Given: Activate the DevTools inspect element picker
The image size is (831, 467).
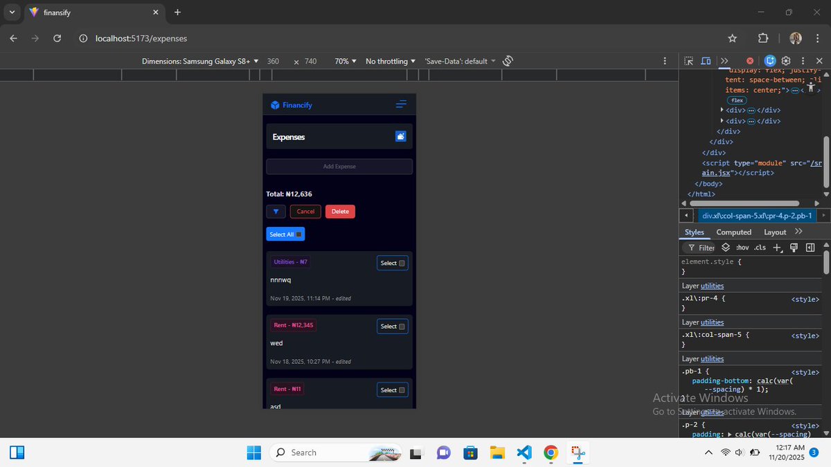Looking at the screenshot, I should pos(688,61).
